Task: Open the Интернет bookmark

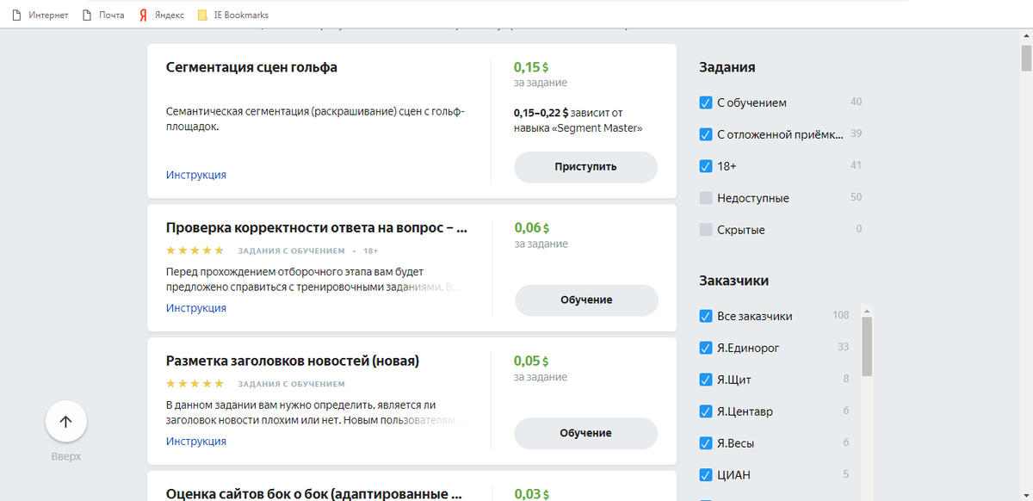Action: [40, 15]
